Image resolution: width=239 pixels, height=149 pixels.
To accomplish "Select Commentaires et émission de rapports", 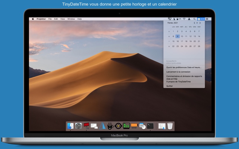I will [x=184, y=76].
